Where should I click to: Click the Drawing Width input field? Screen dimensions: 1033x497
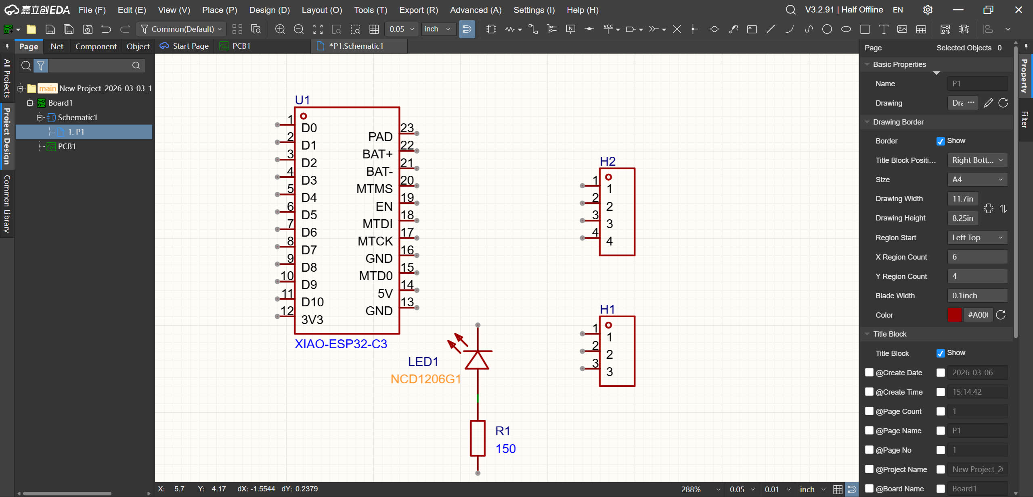[963, 199]
